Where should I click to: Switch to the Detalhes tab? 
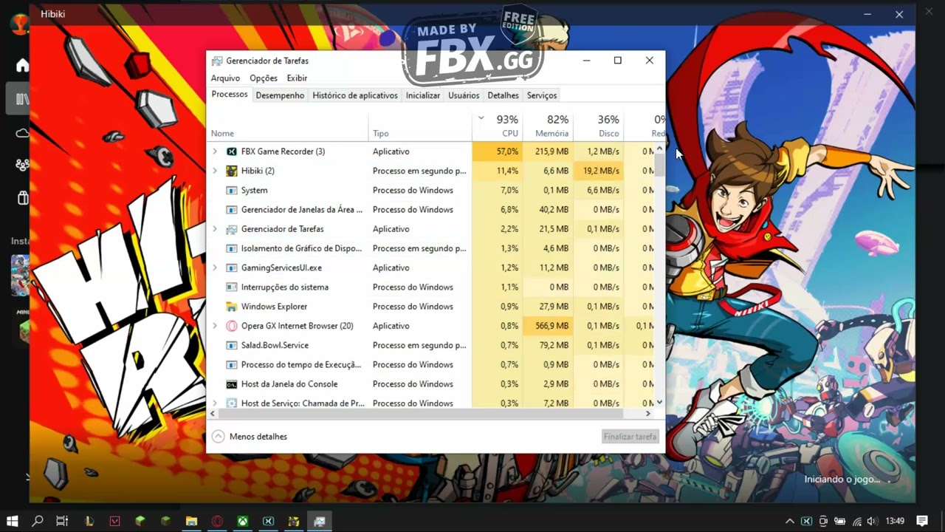[x=504, y=95]
